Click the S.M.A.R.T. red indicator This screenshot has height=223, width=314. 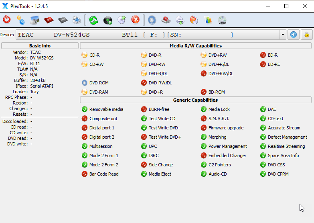(203, 119)
